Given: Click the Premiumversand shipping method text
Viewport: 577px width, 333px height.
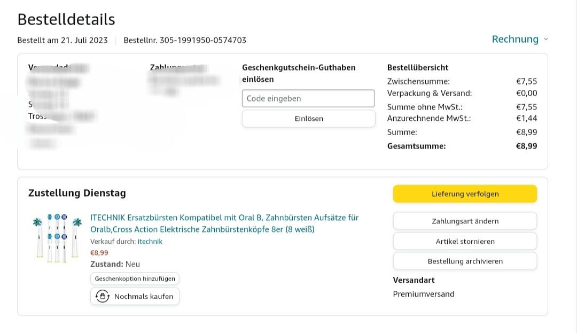Looking at the screenshot, I should pyautogui.click(x=424, y=294).
